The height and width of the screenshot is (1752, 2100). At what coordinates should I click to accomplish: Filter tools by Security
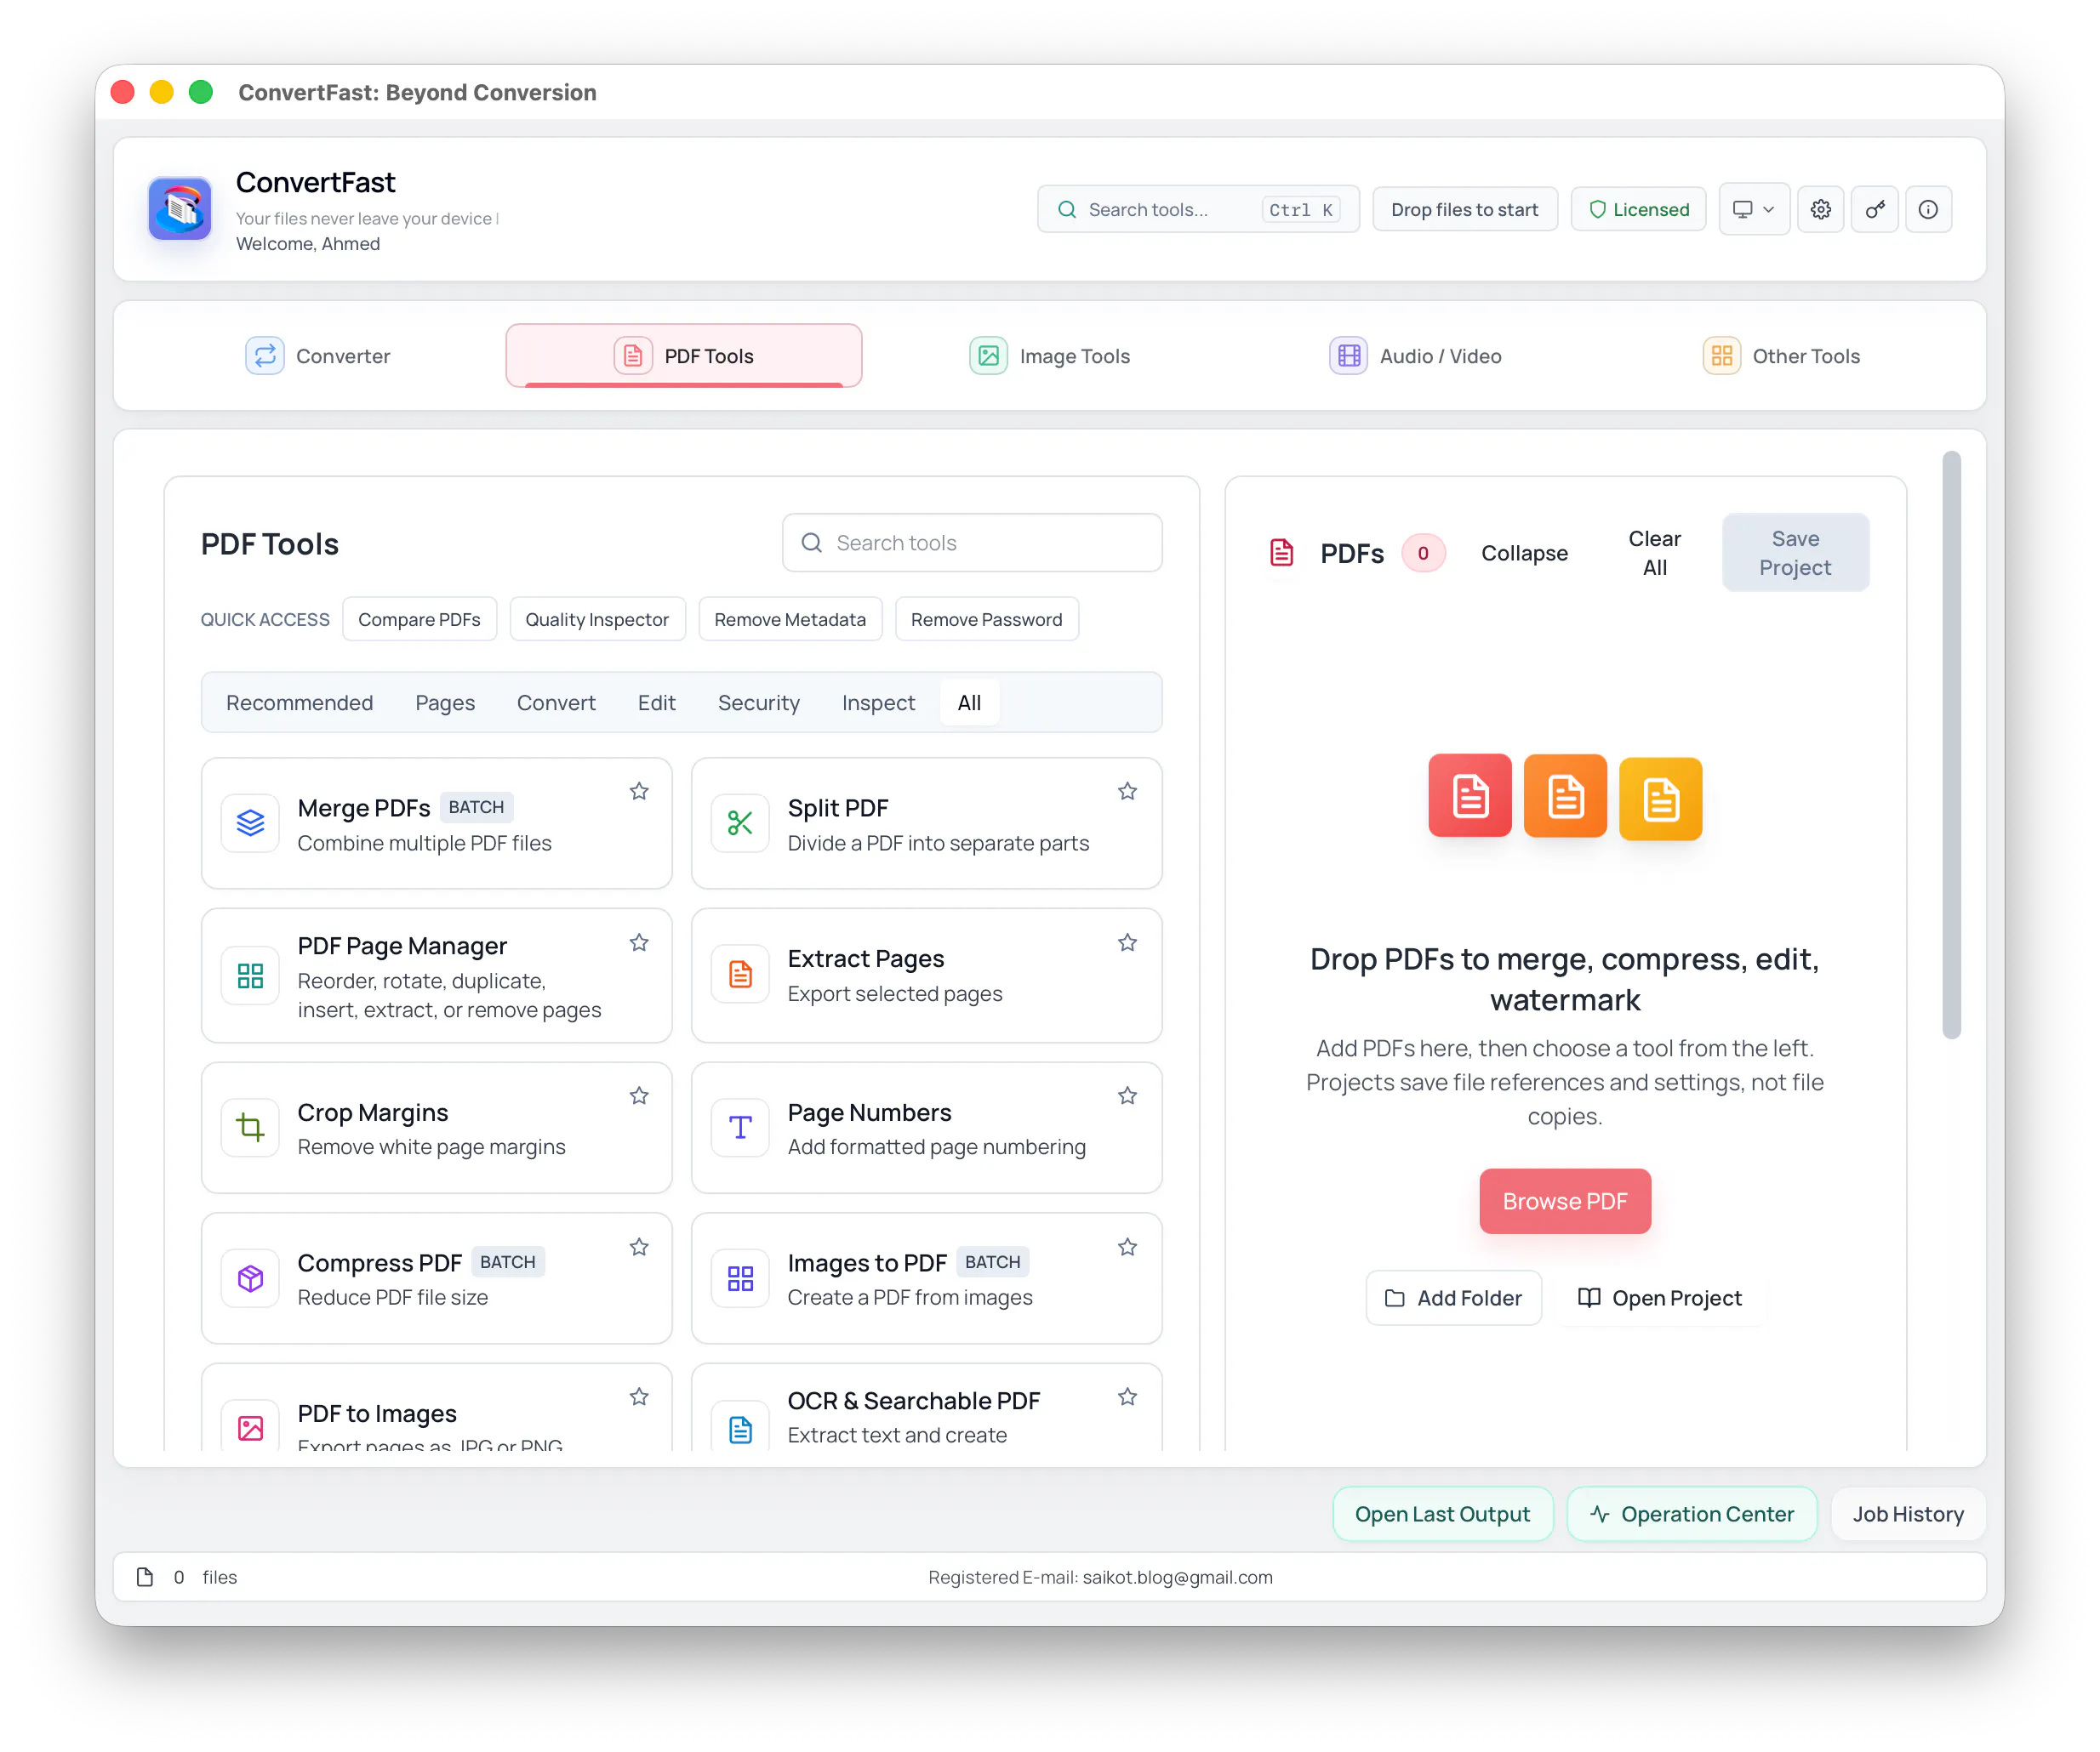click(758, 703)
